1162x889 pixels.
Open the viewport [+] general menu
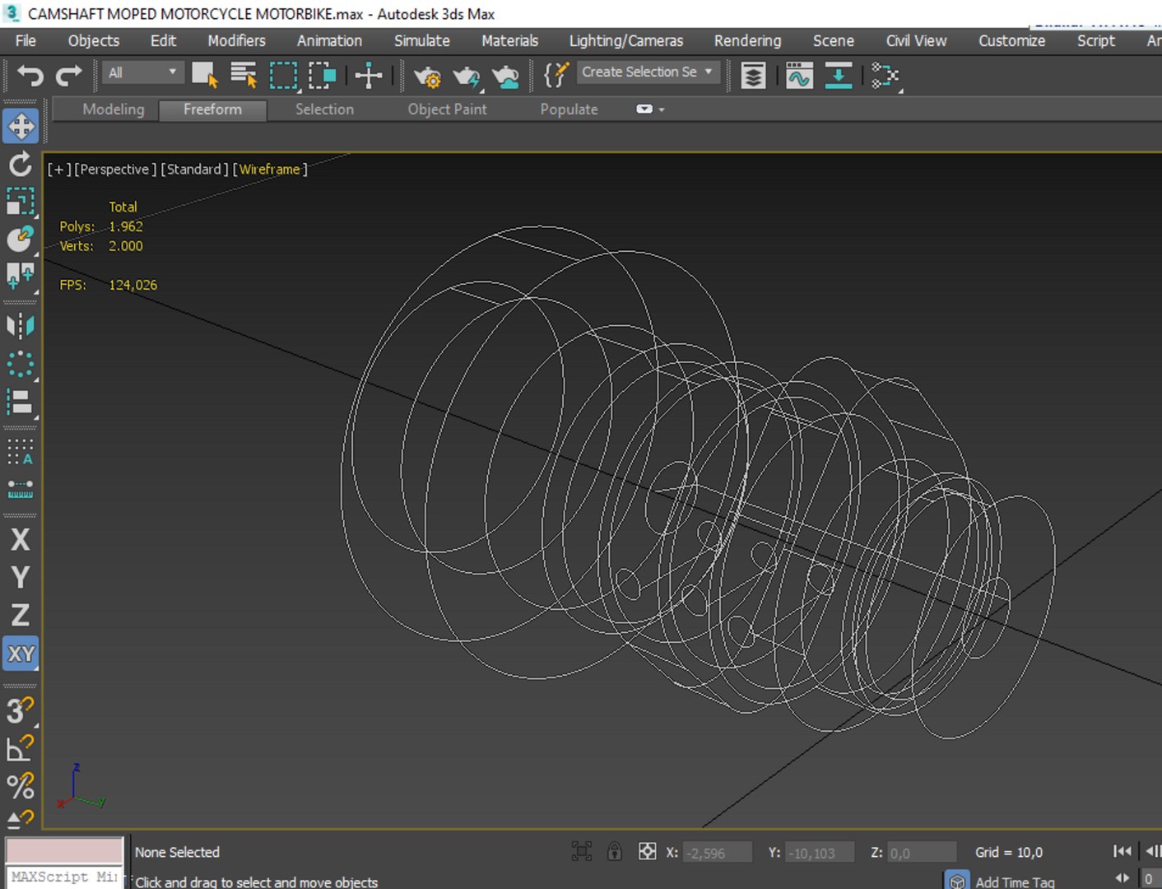[x=59, y=169]
